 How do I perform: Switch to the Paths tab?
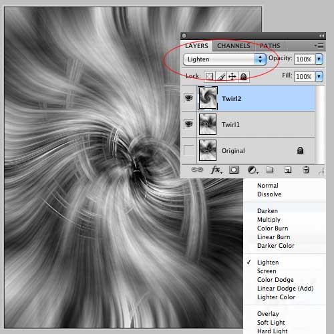pyautogui.click(x=270, y=46)
